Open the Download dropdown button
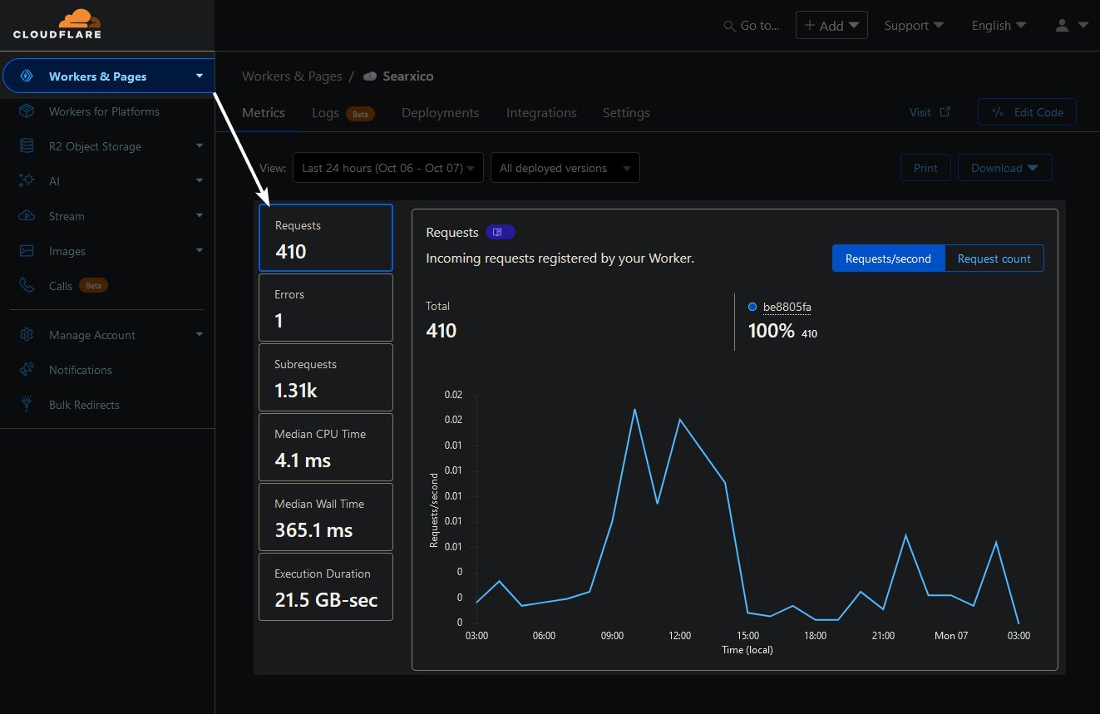 (1004, 168)
